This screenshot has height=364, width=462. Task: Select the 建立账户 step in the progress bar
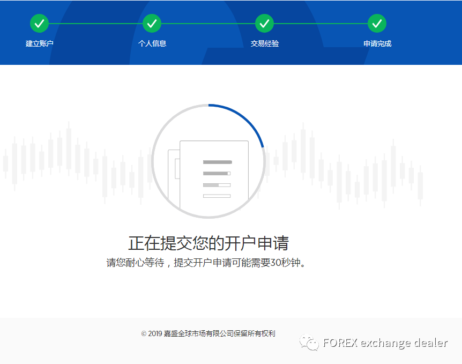(x=39, y=43)
